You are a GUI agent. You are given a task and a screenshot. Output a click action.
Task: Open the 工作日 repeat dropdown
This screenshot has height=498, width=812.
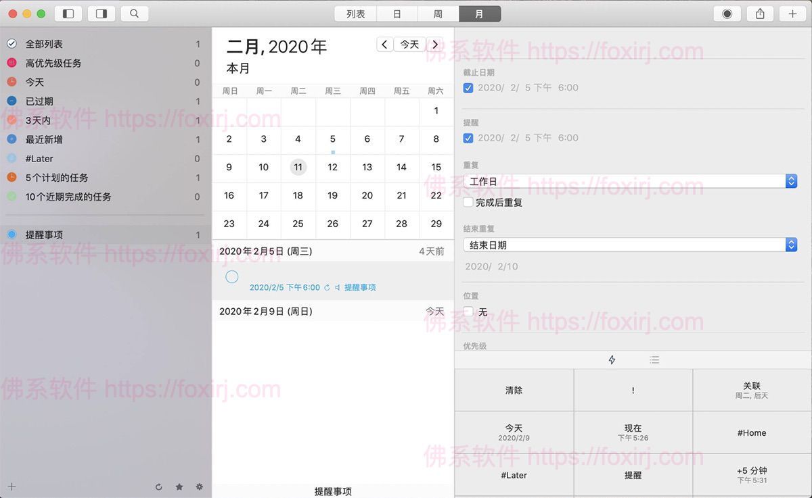tap(791, 180)
